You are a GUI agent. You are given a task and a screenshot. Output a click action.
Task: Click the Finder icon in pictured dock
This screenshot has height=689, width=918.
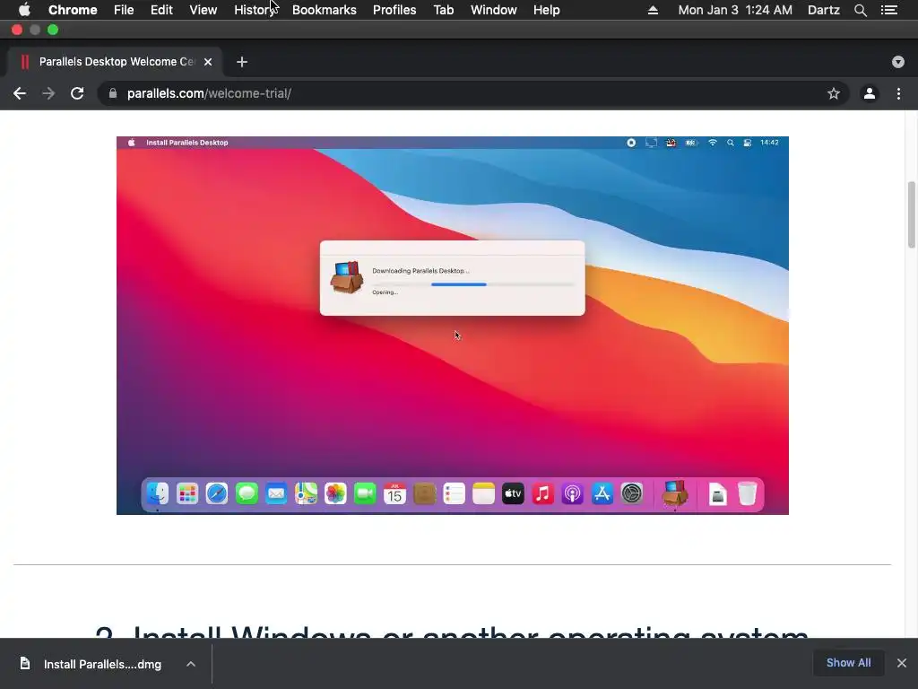coord(158,494)
